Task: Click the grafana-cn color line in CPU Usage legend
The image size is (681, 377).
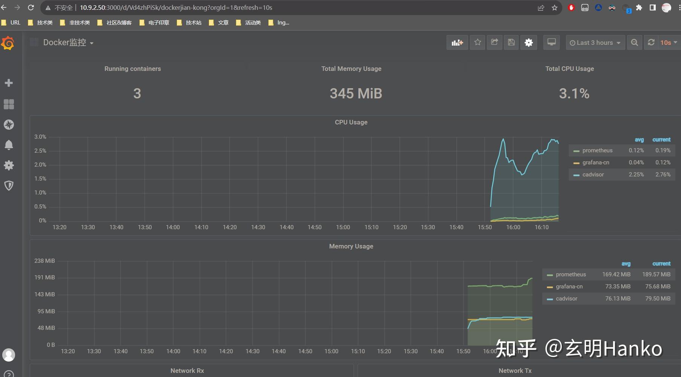Action: click(x=576, y=163)
